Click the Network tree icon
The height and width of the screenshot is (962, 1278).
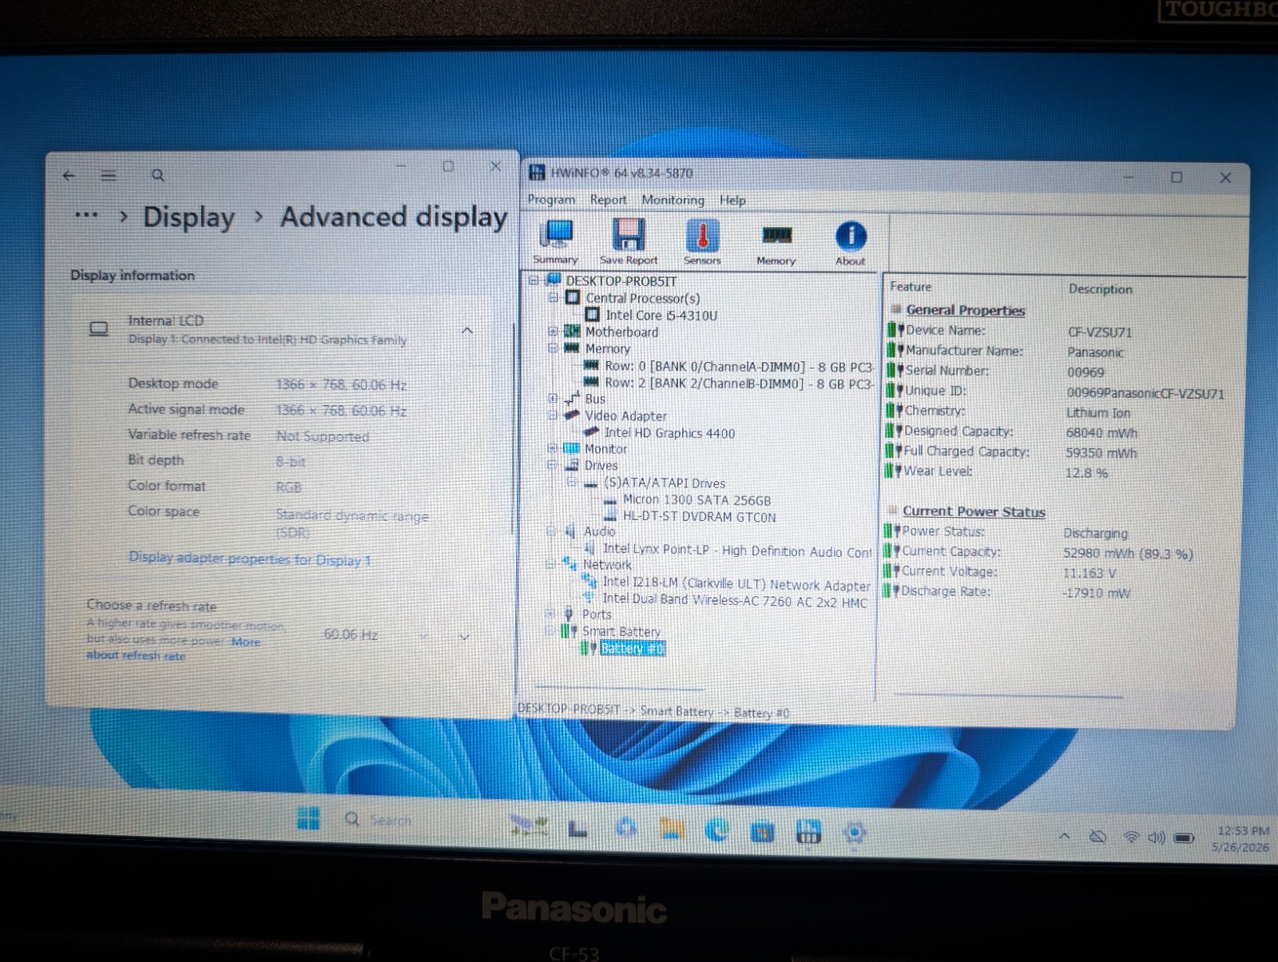570,563
